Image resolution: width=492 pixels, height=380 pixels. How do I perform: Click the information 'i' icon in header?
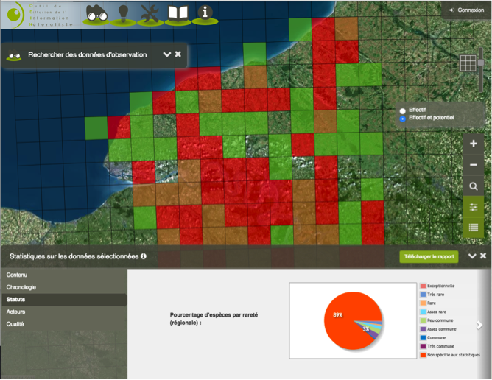click(x=205, y=13)
